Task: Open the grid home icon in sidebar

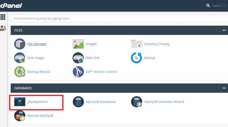Action: [2, 17]
